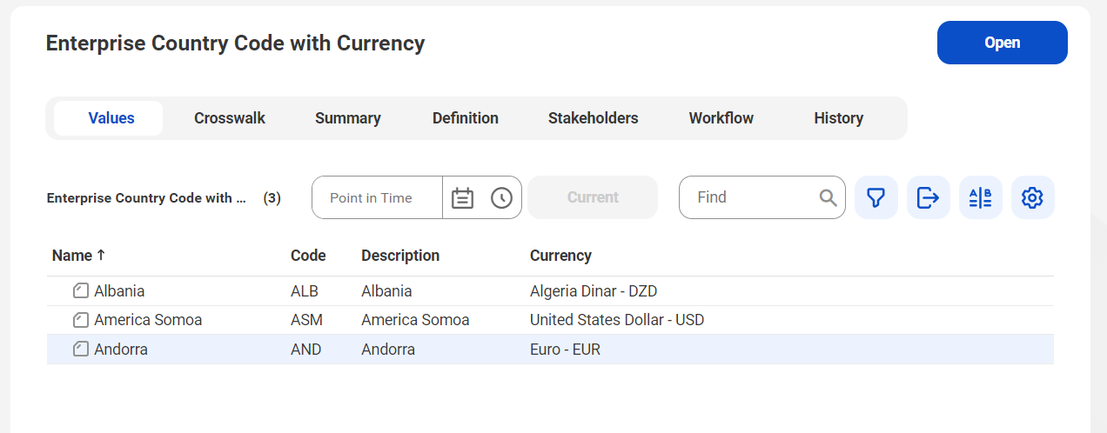
Task: Go to the Stakeholders tab
Action: [x=594, y=118]
